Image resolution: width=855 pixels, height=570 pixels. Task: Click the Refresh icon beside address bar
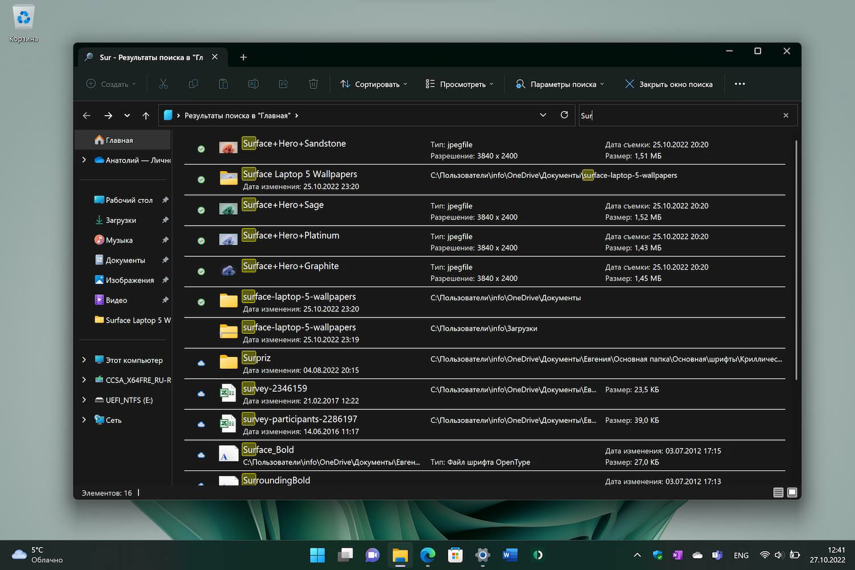(564, 115)
